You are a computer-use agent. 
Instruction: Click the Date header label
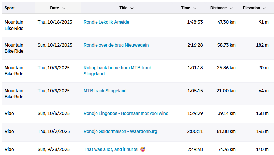[x=55, y=8]
